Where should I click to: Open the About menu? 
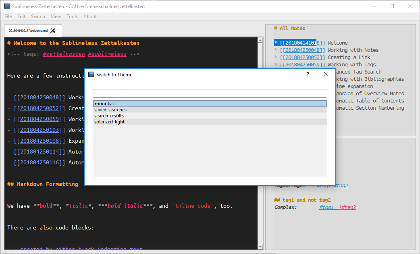[x=90, y=16]
